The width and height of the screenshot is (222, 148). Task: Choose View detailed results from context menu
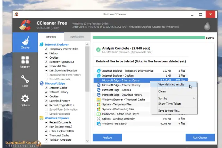point(173,85)
